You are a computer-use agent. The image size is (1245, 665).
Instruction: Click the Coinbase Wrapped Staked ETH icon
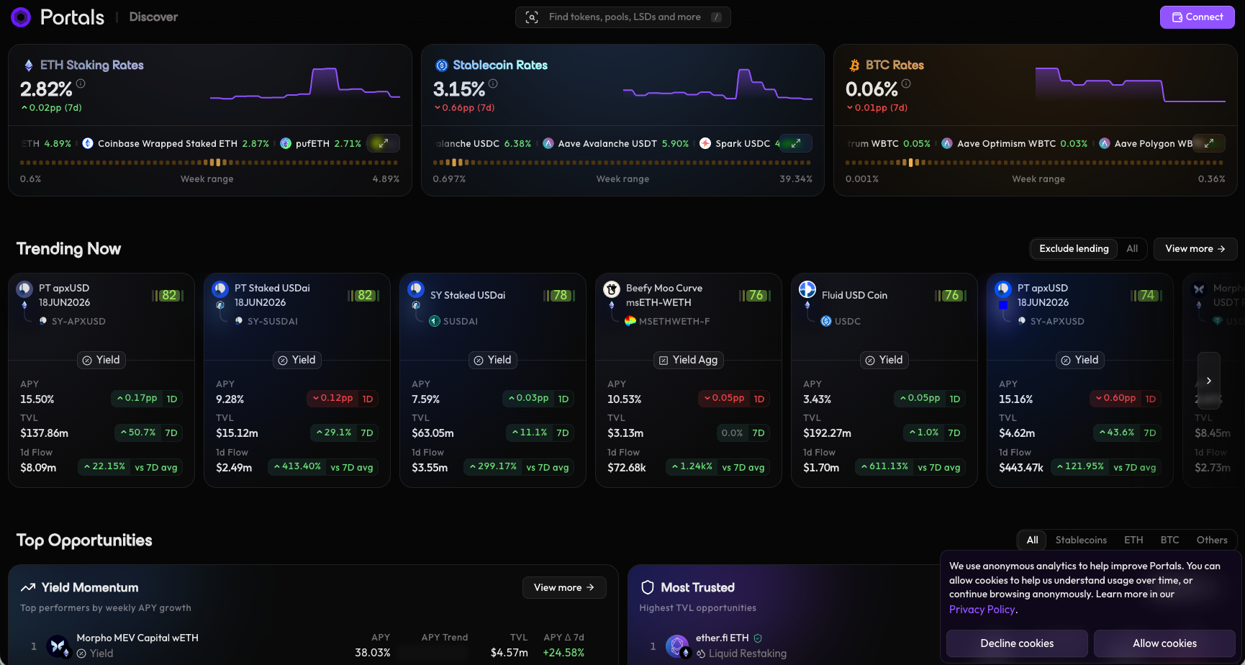(x=88, y=143)
